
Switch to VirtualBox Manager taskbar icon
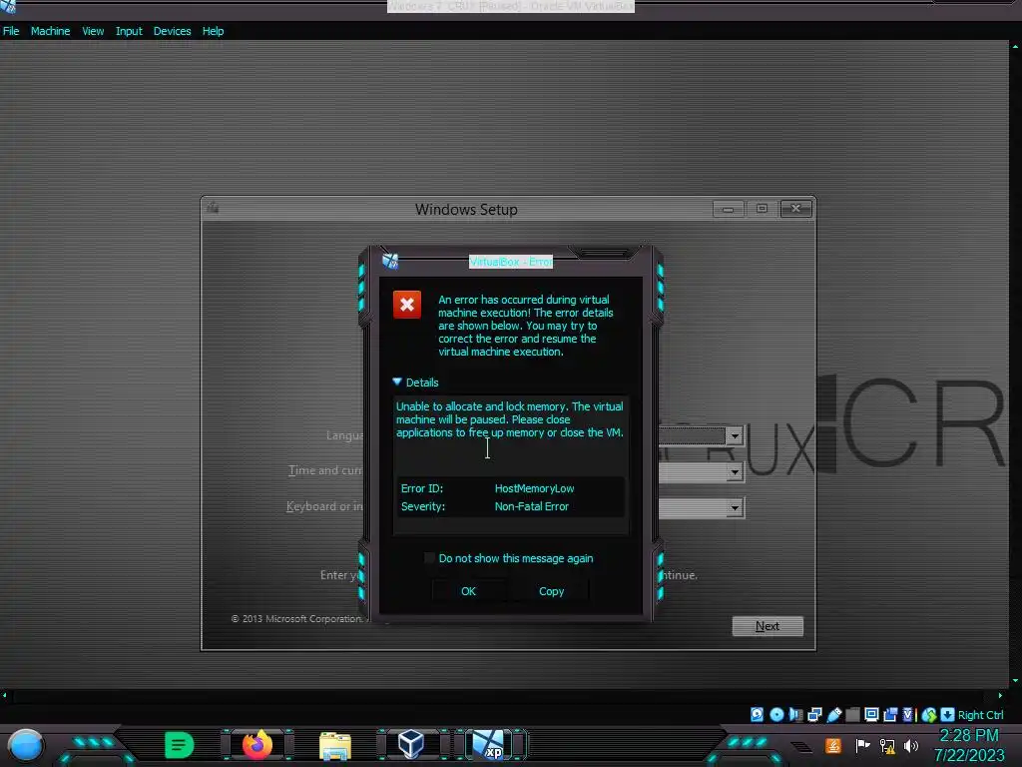[411, 744]
